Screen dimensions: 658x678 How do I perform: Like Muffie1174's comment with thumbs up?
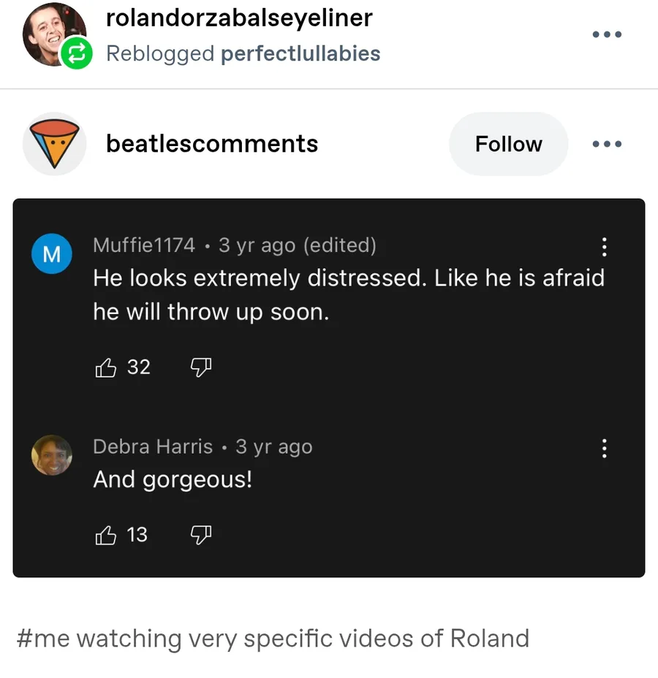(x=106, y=367)
